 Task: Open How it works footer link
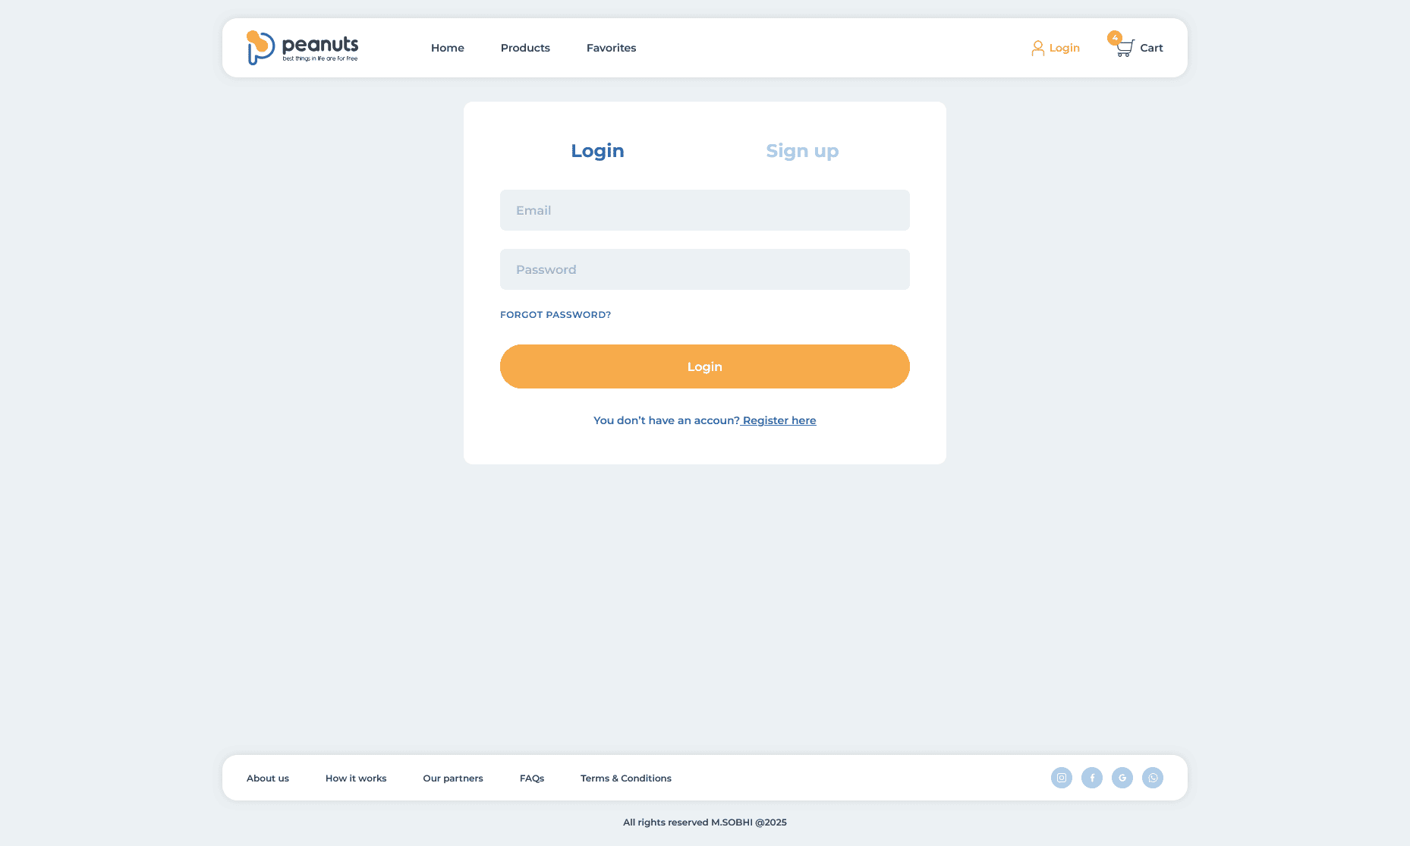(x=356, y=778)
